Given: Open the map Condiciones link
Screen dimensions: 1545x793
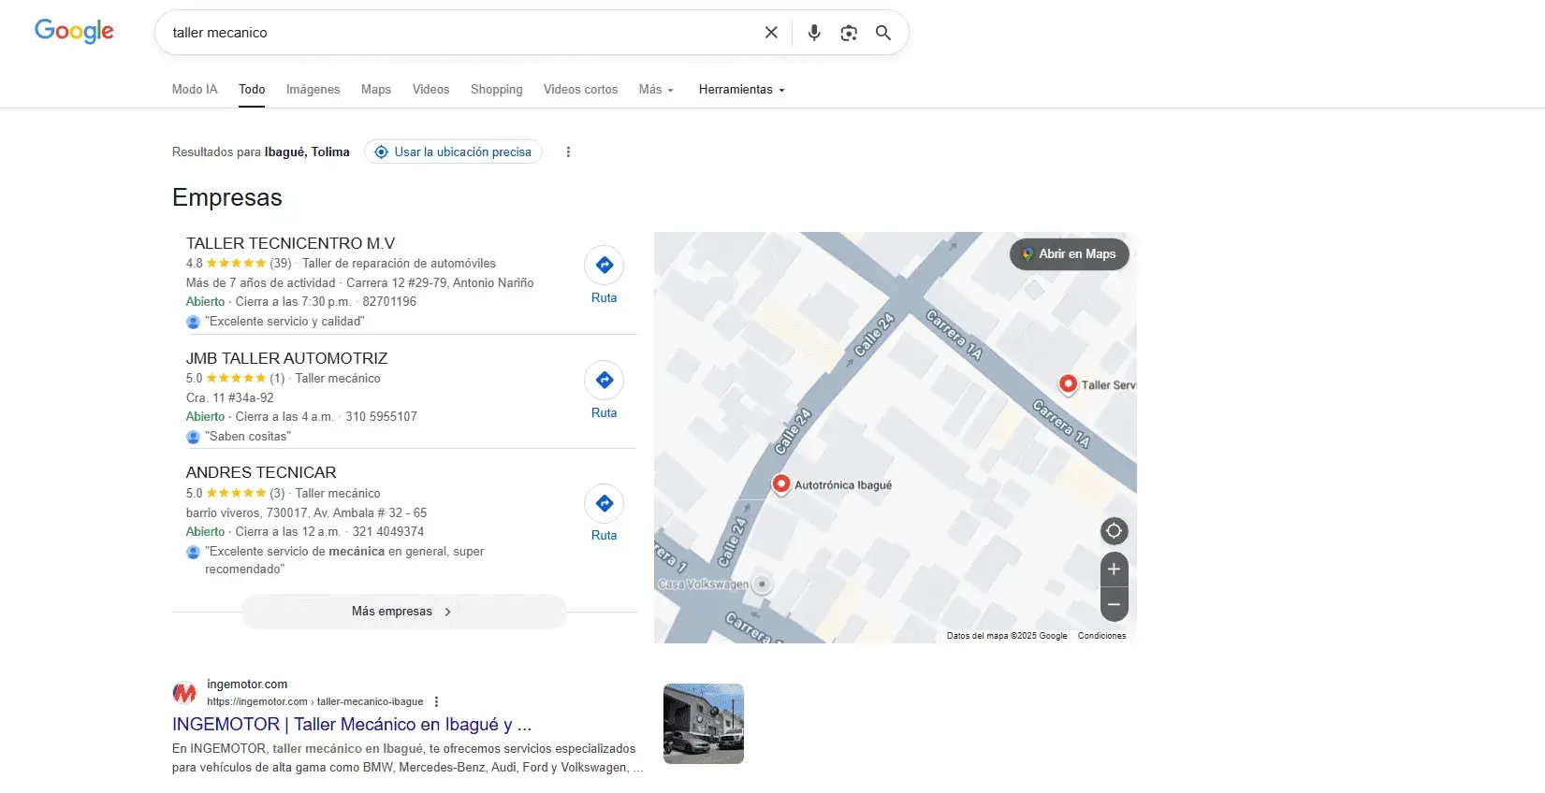Looking at the screenshot, I should tap(1101, 636).
